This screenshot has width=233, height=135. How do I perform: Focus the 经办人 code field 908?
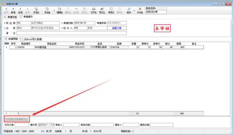pos(81,28)
